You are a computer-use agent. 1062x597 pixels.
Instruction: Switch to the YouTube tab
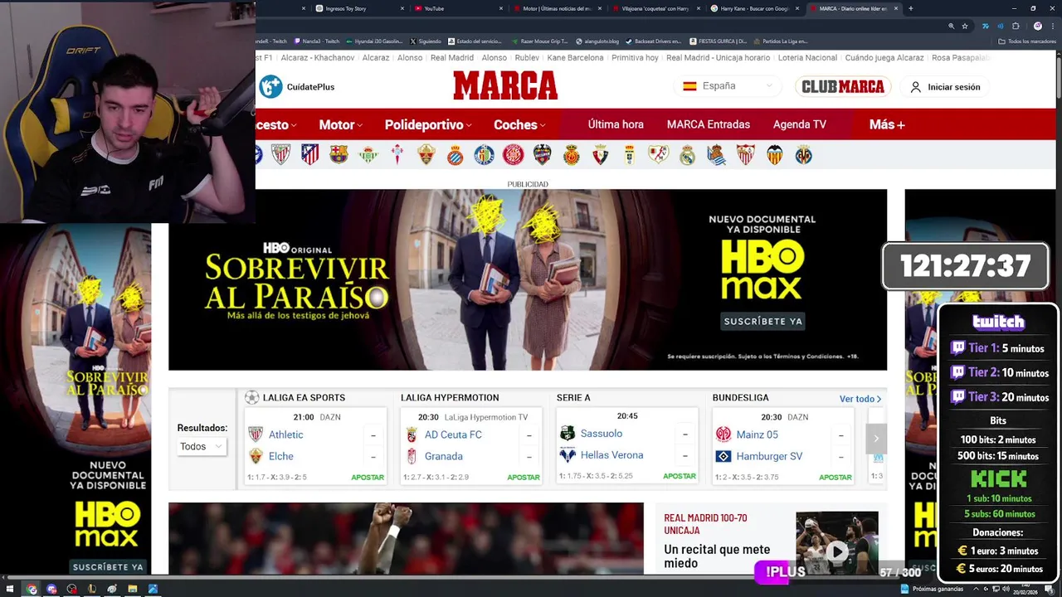tap(459, 8)
